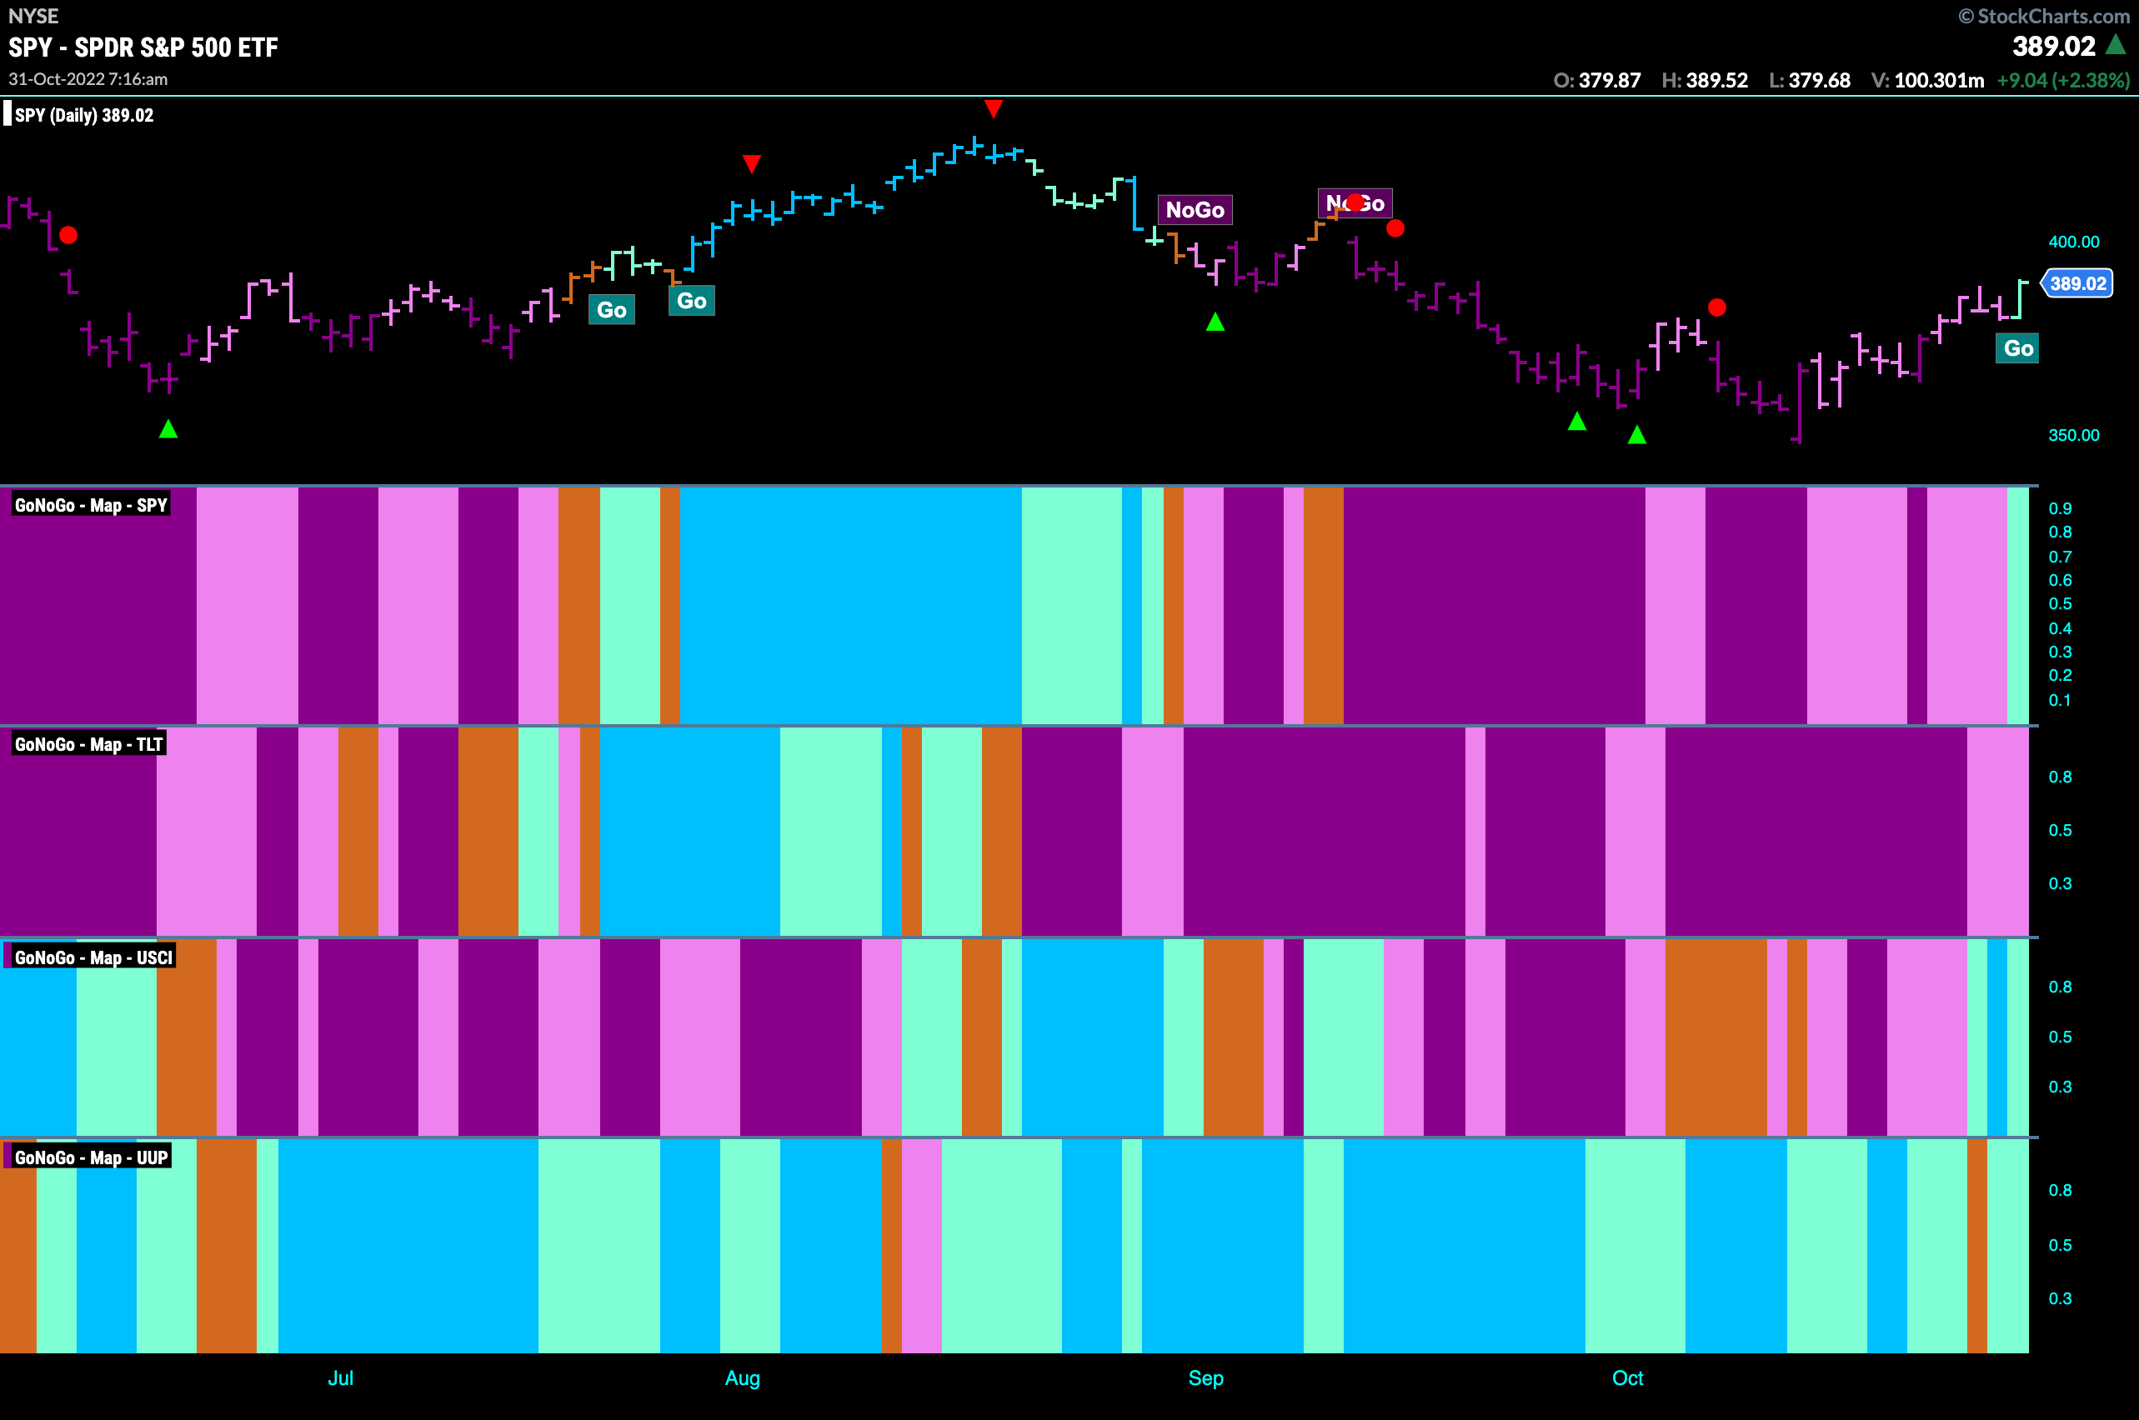Click the high price value 389.52
This screenshot has width=2139, height=1420.
click(1717, 81)
